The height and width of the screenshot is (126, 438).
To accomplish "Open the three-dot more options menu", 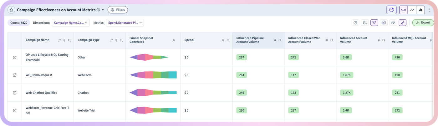I will (430, 10).
